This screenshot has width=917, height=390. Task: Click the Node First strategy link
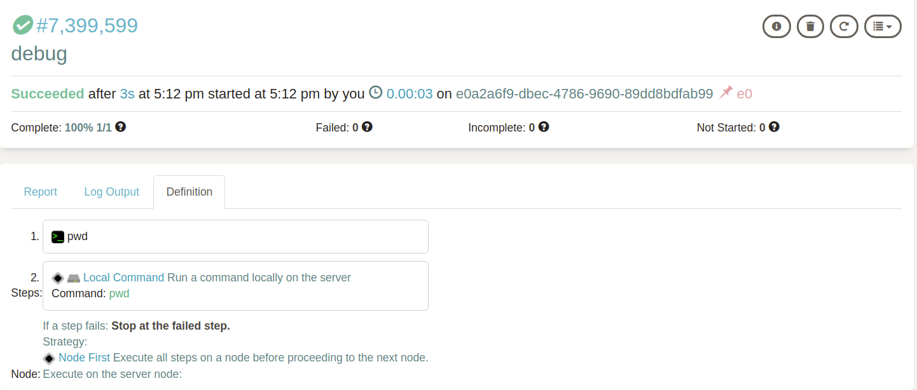point(85,357)
